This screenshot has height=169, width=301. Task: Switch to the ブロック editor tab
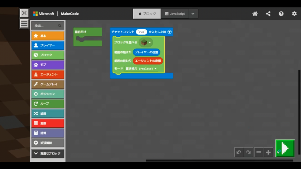tap(147, 14)
